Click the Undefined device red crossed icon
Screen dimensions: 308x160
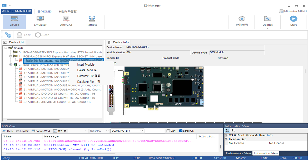[21, 60]
